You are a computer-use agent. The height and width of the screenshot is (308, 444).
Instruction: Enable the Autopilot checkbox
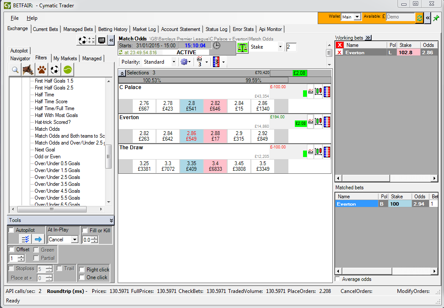coord(11,230)
